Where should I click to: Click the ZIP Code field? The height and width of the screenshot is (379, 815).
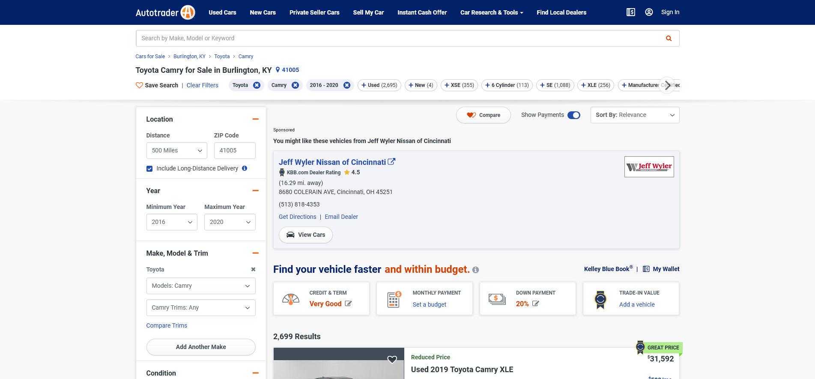234,151
